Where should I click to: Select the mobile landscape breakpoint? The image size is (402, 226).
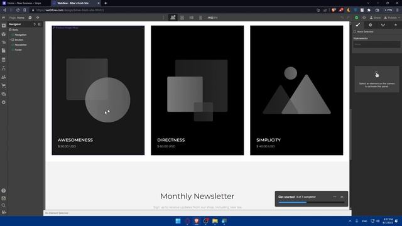pos(191,18)
